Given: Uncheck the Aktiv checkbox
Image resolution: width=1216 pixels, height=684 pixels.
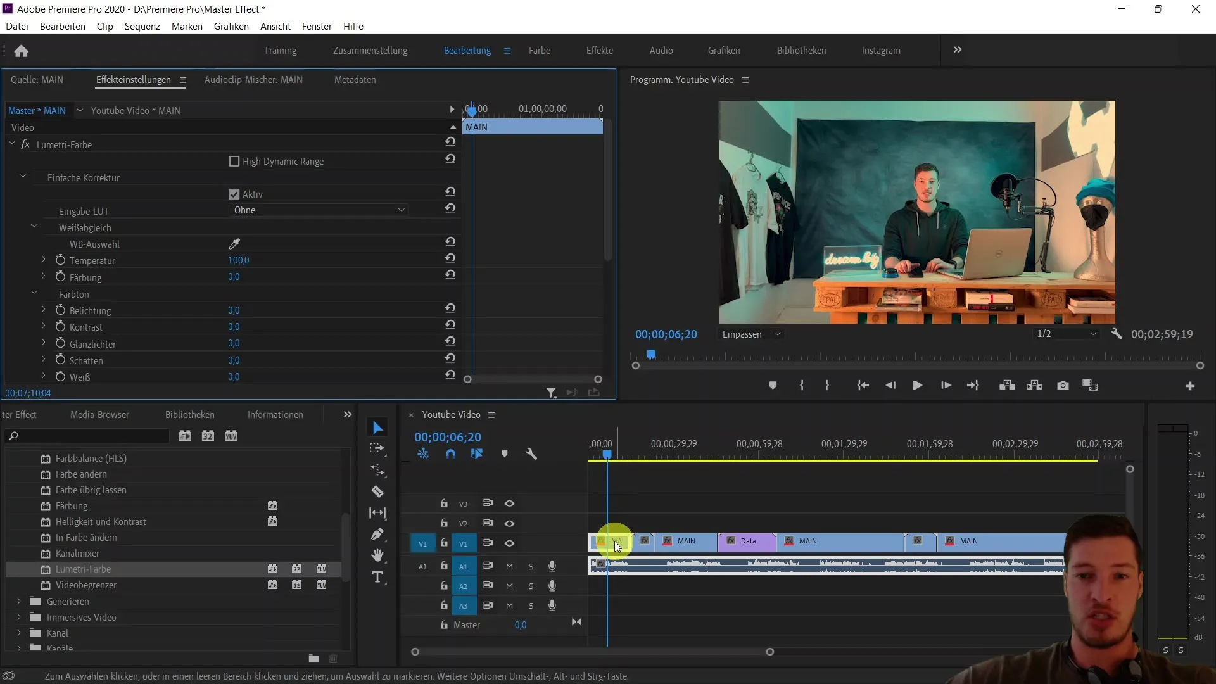Looking at the screenshot, I should 234,194.
